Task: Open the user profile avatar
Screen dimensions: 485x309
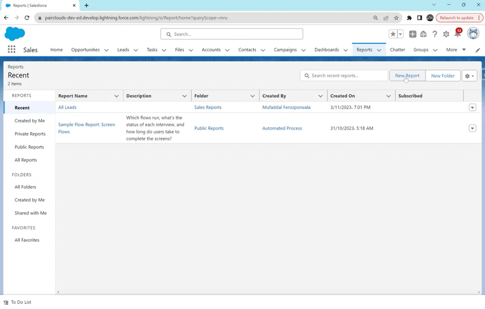Action: (473, 33)
